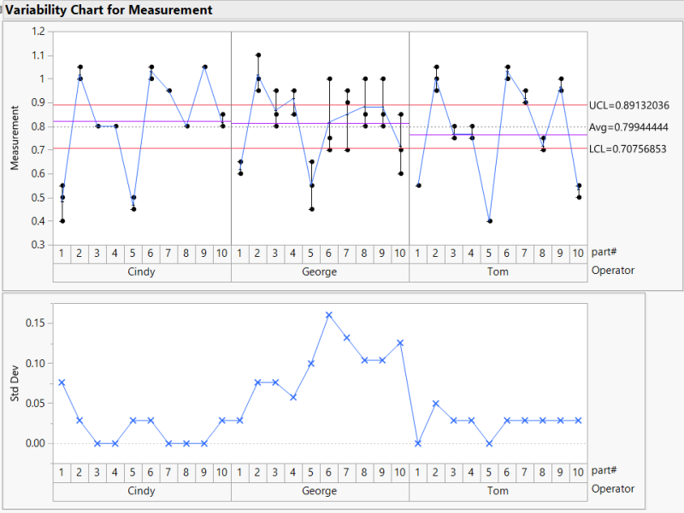Select the highest data point in George's panel
This screenshot has height=513, width=684.
[x=258, y=54]
